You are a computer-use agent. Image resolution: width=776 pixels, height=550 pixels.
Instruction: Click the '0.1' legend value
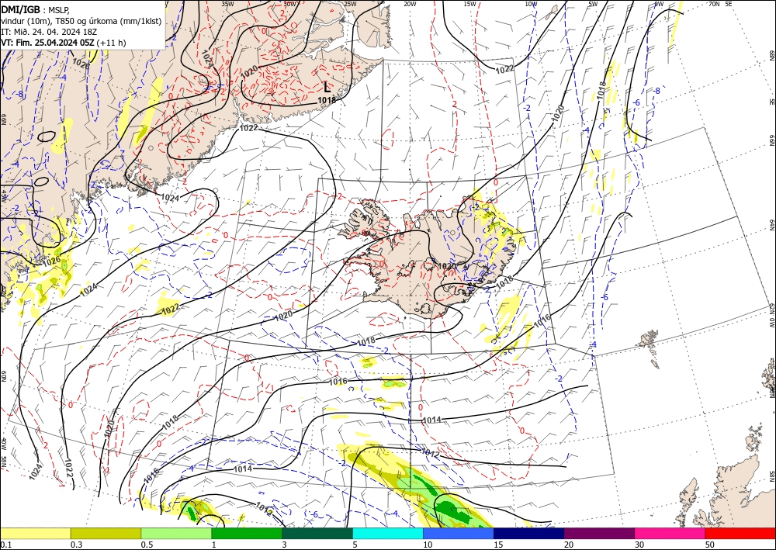coord(5,545)
